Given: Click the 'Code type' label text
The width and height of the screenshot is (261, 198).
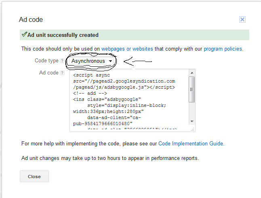Looking at the screenshot, I should coord(46,61).
